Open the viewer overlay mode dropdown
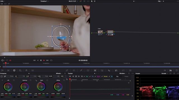The height and width of the screenshot is (100, 179). point(3,60)
